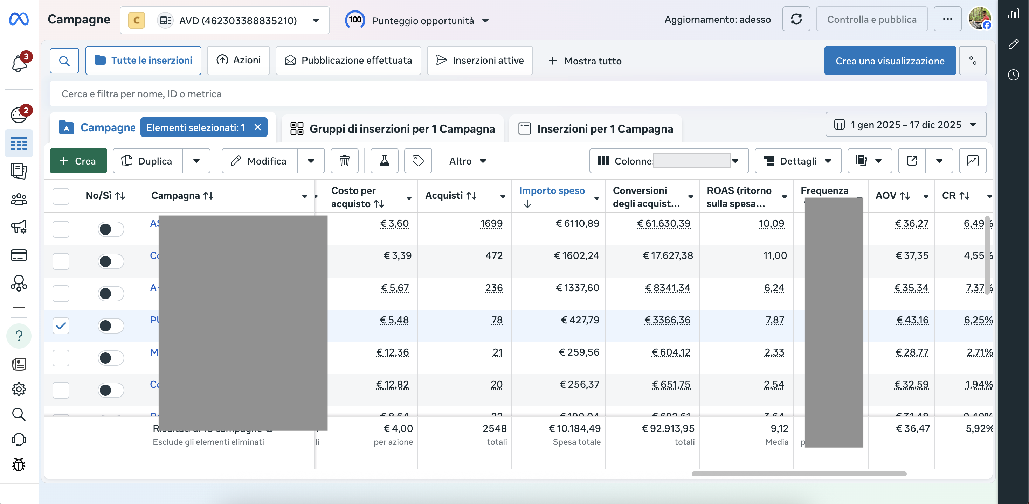
Task: Delete selected campaign with trash icon
Action: [344, 161]
